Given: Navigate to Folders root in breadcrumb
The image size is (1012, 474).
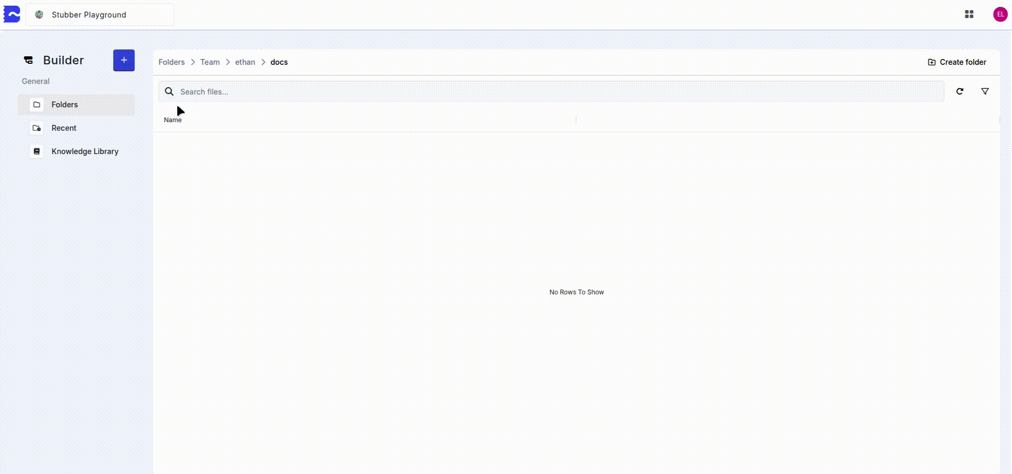Looking at the screenshot, I should click(171, 62).
